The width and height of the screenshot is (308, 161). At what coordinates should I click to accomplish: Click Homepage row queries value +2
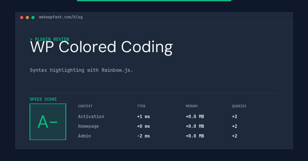click(x=235, y=126)
